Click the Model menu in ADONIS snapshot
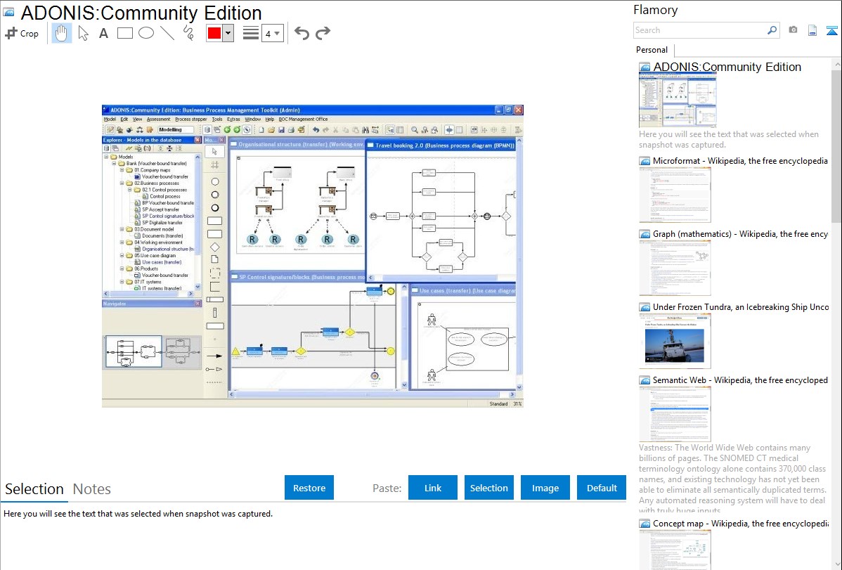 point(110,119)
